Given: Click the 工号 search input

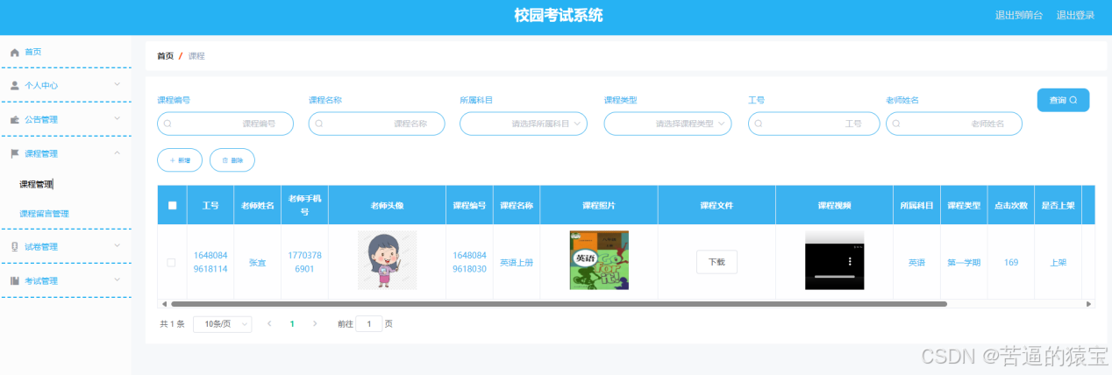Looking at the screenshot, I should tap(814, 124).
